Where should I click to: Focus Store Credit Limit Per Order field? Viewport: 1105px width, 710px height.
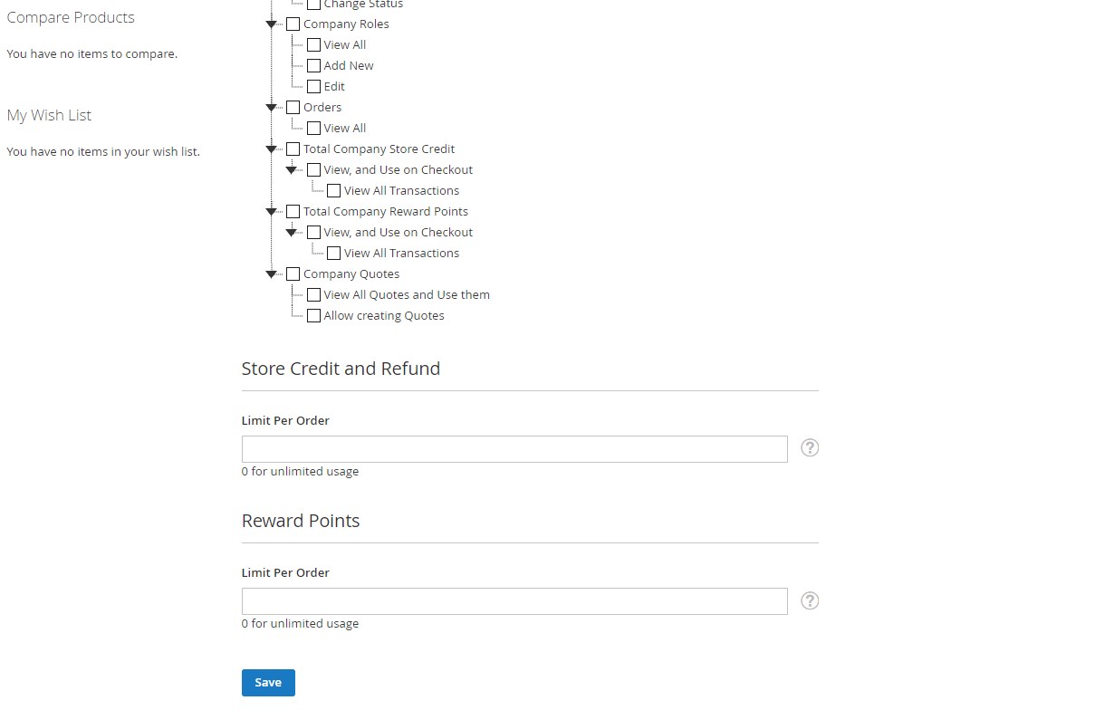point(514,449)
